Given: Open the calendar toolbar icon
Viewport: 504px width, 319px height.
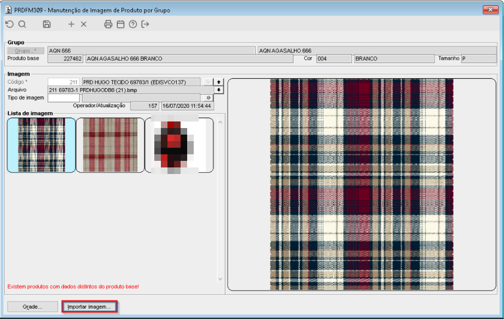Looking at the screenshot, I should tap(120, 24).
